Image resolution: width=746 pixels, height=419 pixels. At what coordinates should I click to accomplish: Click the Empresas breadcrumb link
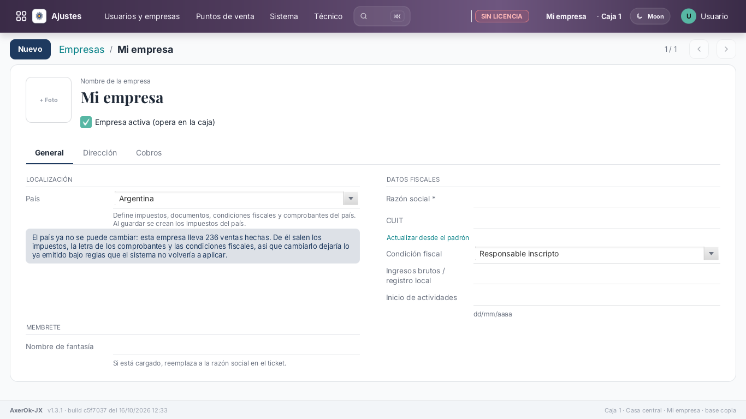[81, 49]
